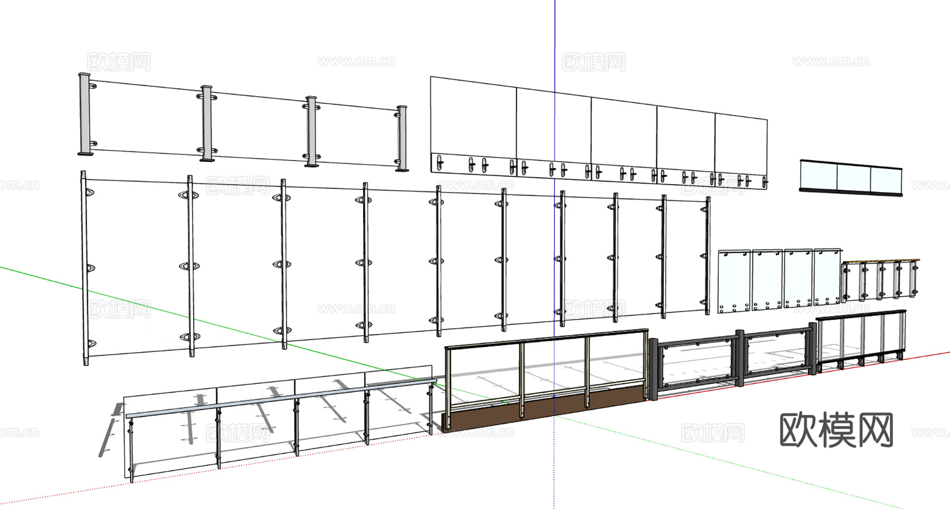Select the top-left glass railing with thick gray posts
Viewport: 950px width, 509px height.
(x=243, y=122)
